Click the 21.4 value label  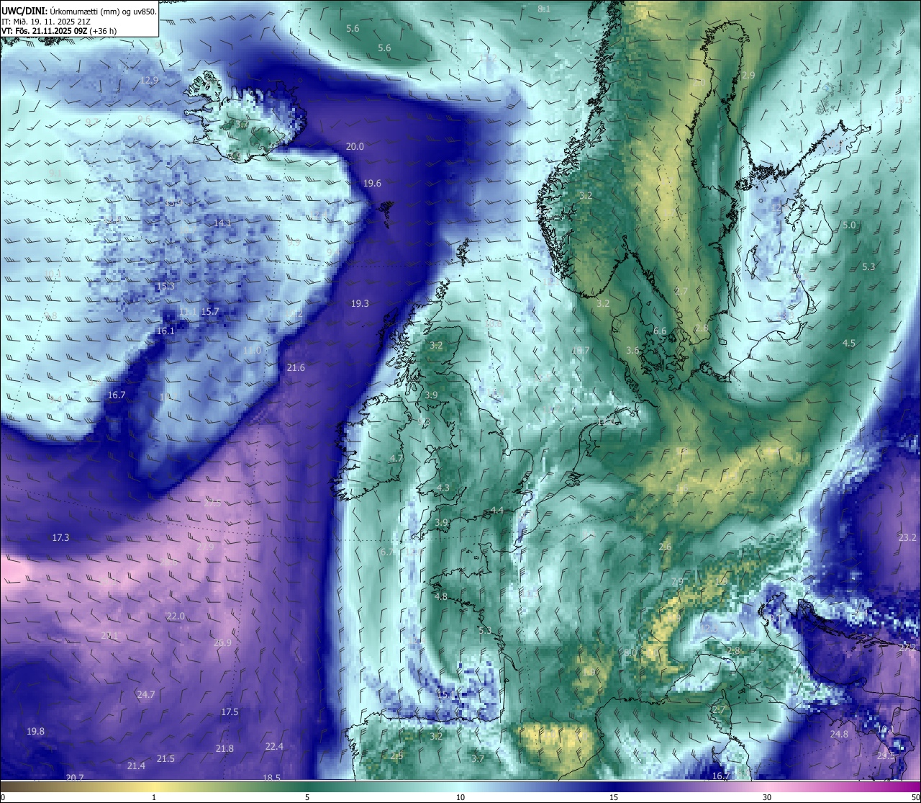click(136, 766)
